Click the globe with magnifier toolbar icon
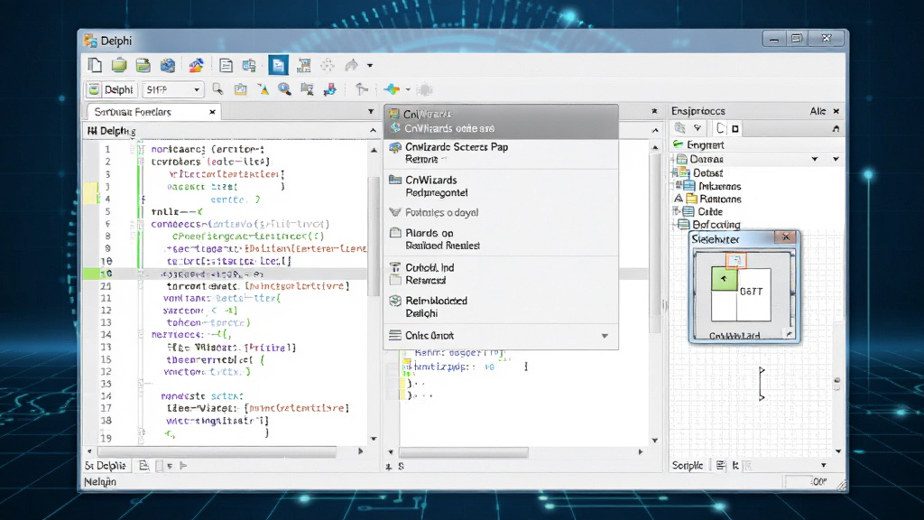The image size is (924, 520). [x=284, y=89]
